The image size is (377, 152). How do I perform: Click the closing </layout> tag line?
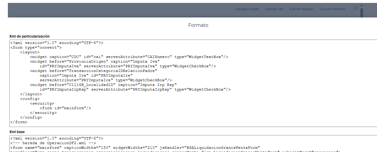pos(31,94)
